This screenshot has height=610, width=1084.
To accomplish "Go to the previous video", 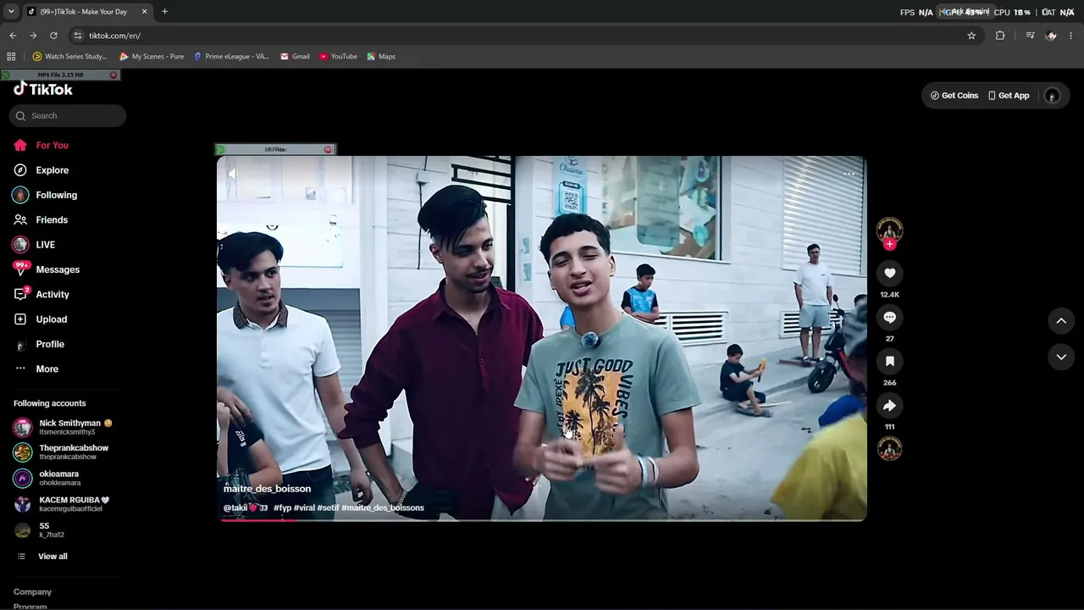I will tap(1061, 320).
